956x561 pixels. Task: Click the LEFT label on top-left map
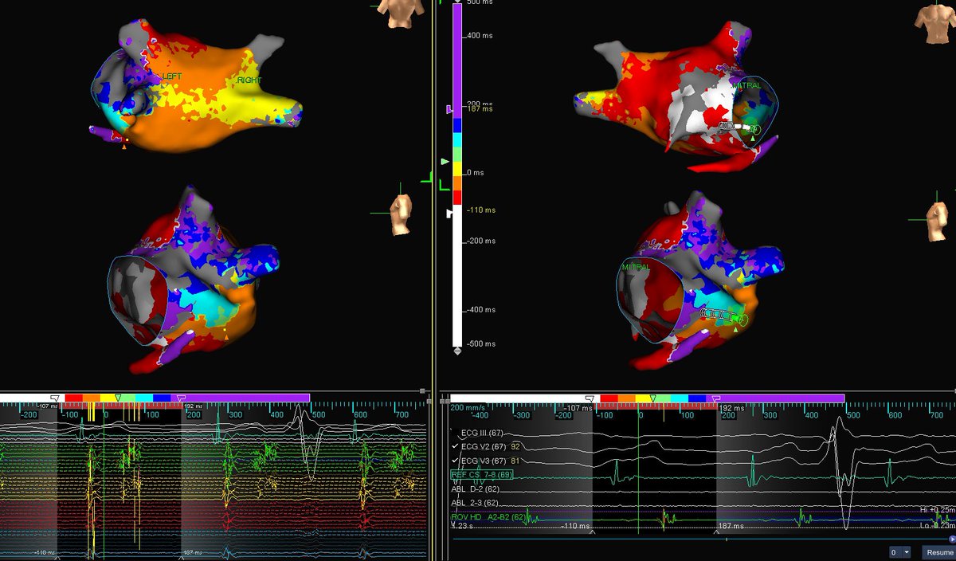point(171,76)
